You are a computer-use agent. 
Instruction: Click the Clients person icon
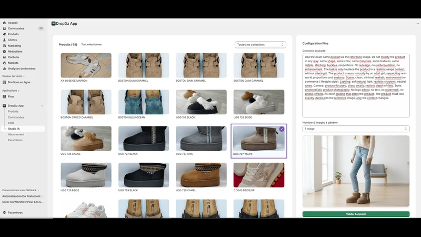pos(4,40)
